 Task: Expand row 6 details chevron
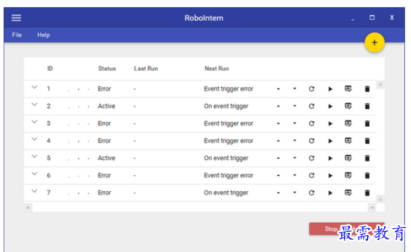click(34, 174)
